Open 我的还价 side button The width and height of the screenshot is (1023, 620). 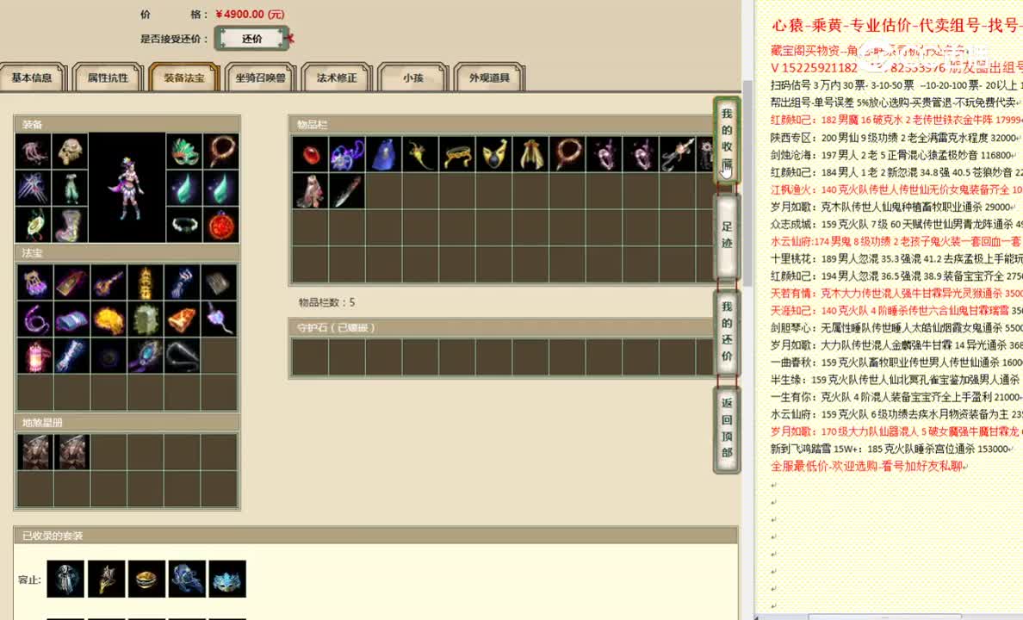click(727, 332)
